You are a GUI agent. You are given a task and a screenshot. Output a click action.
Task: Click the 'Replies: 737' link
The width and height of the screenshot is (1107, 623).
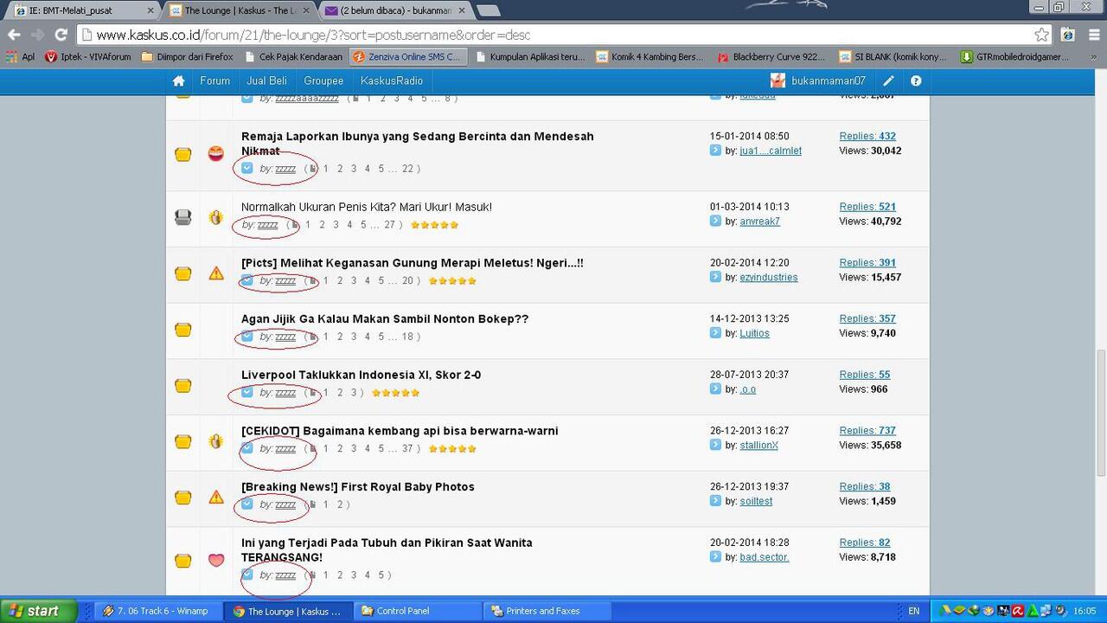[x=867, y=430]
